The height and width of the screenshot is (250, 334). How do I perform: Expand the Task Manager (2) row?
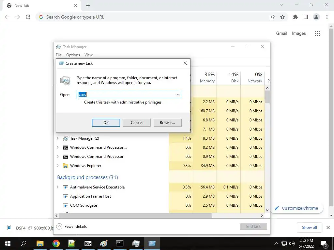point(57,138)
